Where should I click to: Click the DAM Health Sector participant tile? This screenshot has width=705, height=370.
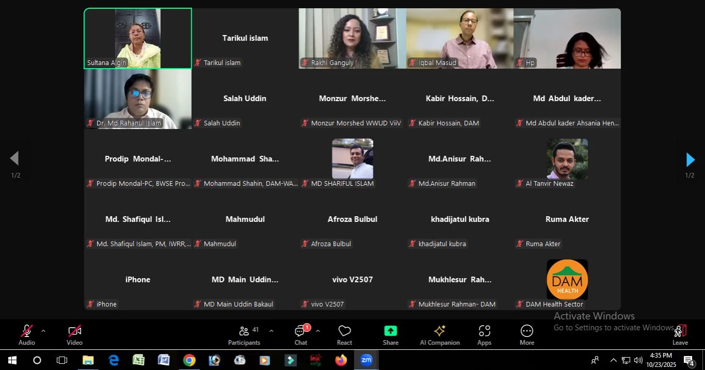[567, 284]
